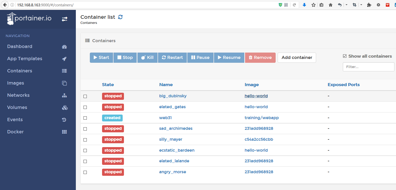Click the crop screenshot toolbar icon
The width and height of the screenshot is (396, 190).
click(354, 5)
